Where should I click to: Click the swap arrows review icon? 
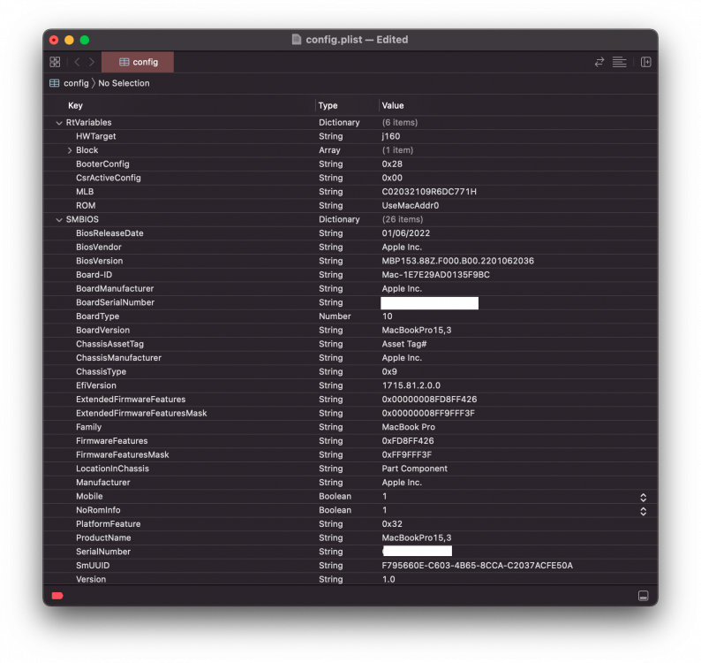[599, 62]
